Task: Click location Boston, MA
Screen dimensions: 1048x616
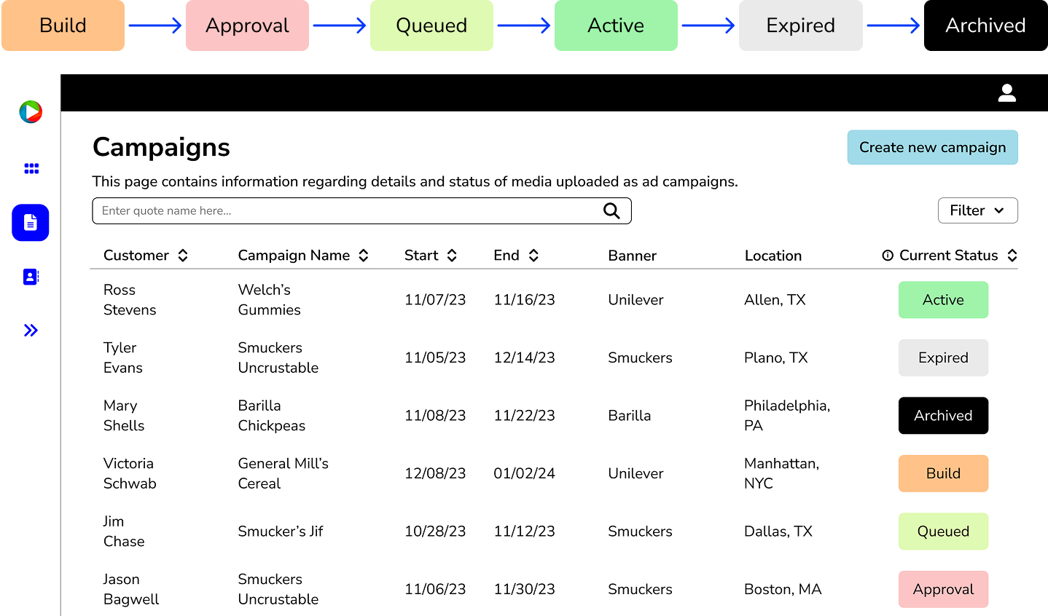Action: click(x=783, y=589)
